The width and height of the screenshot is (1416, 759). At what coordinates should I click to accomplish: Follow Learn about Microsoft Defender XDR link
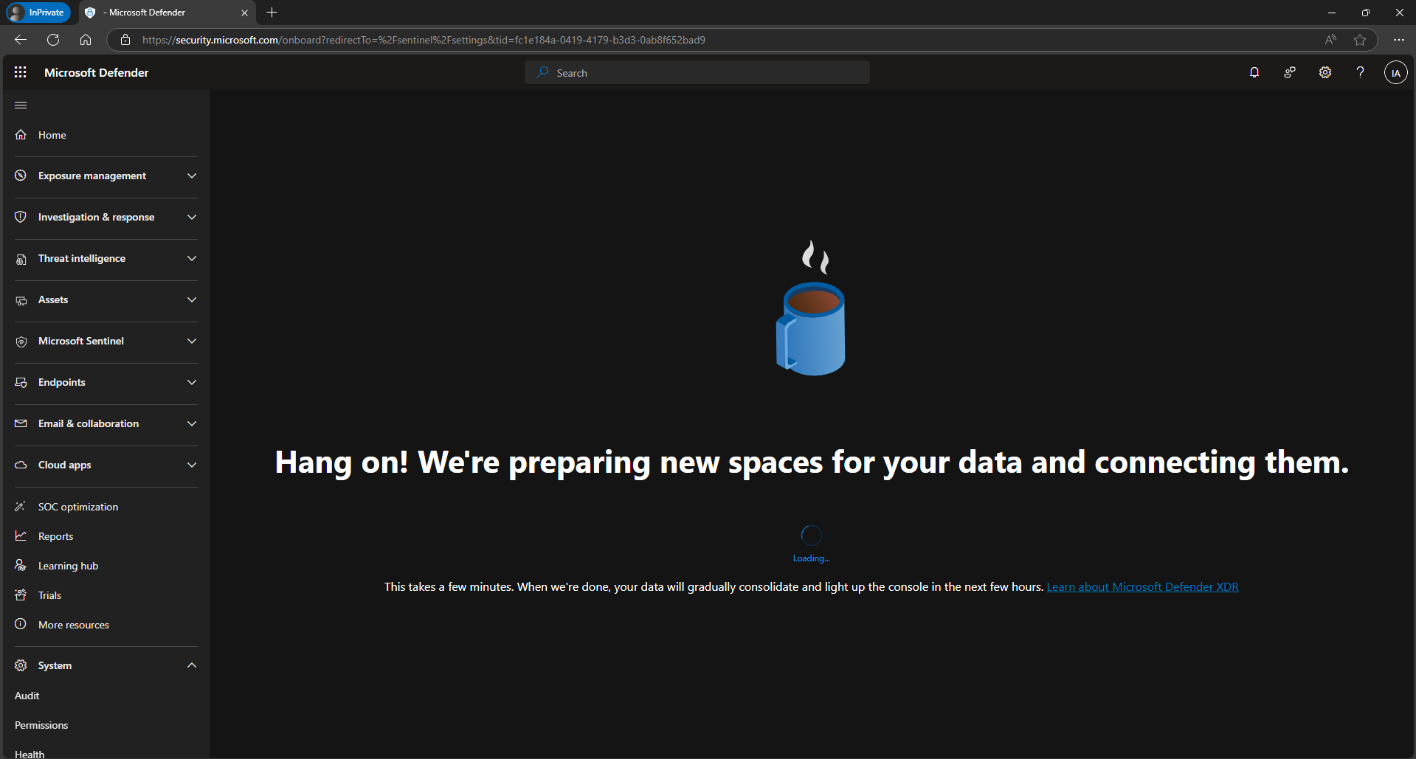(x=1142, y=587)
